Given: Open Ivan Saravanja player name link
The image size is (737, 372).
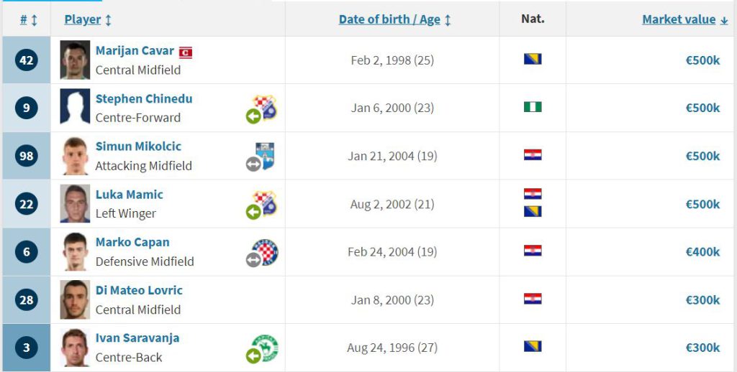Looking at the screenshot, I should coord(137,338).
